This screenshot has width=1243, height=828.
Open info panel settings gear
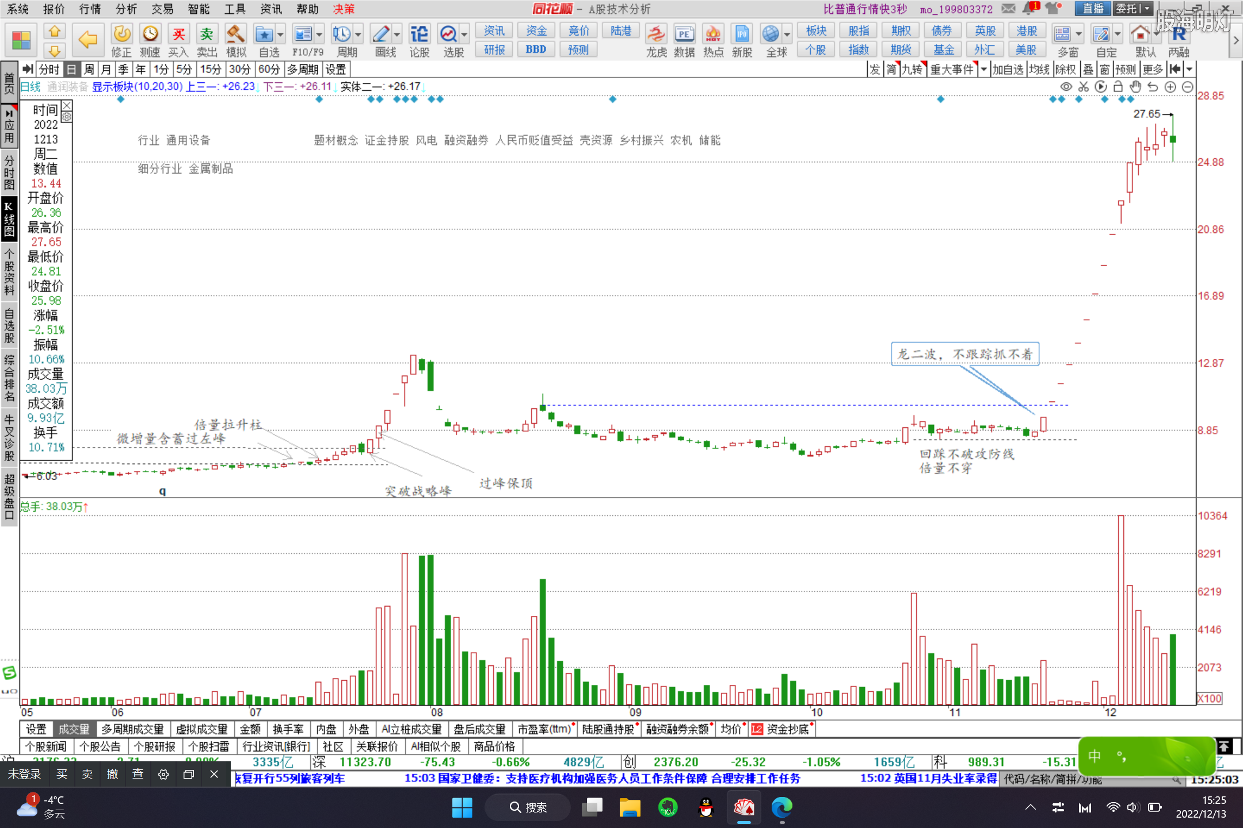[x=67, y=117]
